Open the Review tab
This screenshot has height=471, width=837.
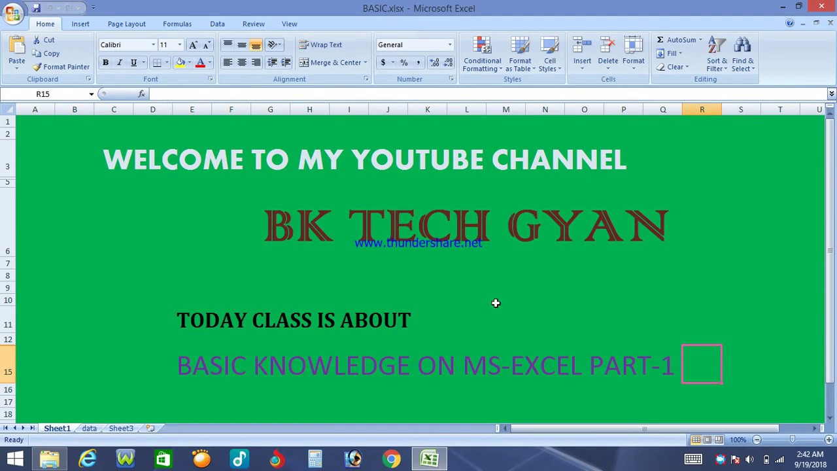[x=254, y=24]
